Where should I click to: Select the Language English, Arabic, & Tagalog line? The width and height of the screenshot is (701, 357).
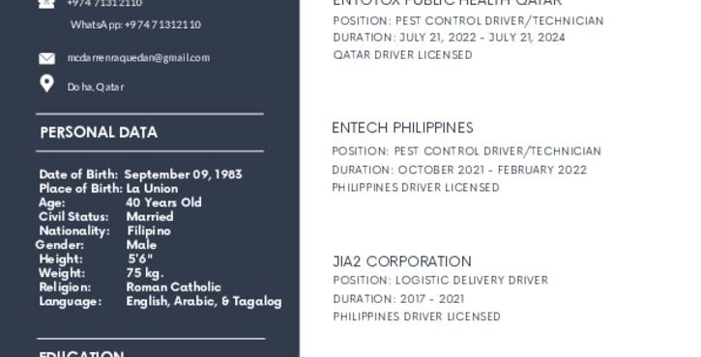161,302
